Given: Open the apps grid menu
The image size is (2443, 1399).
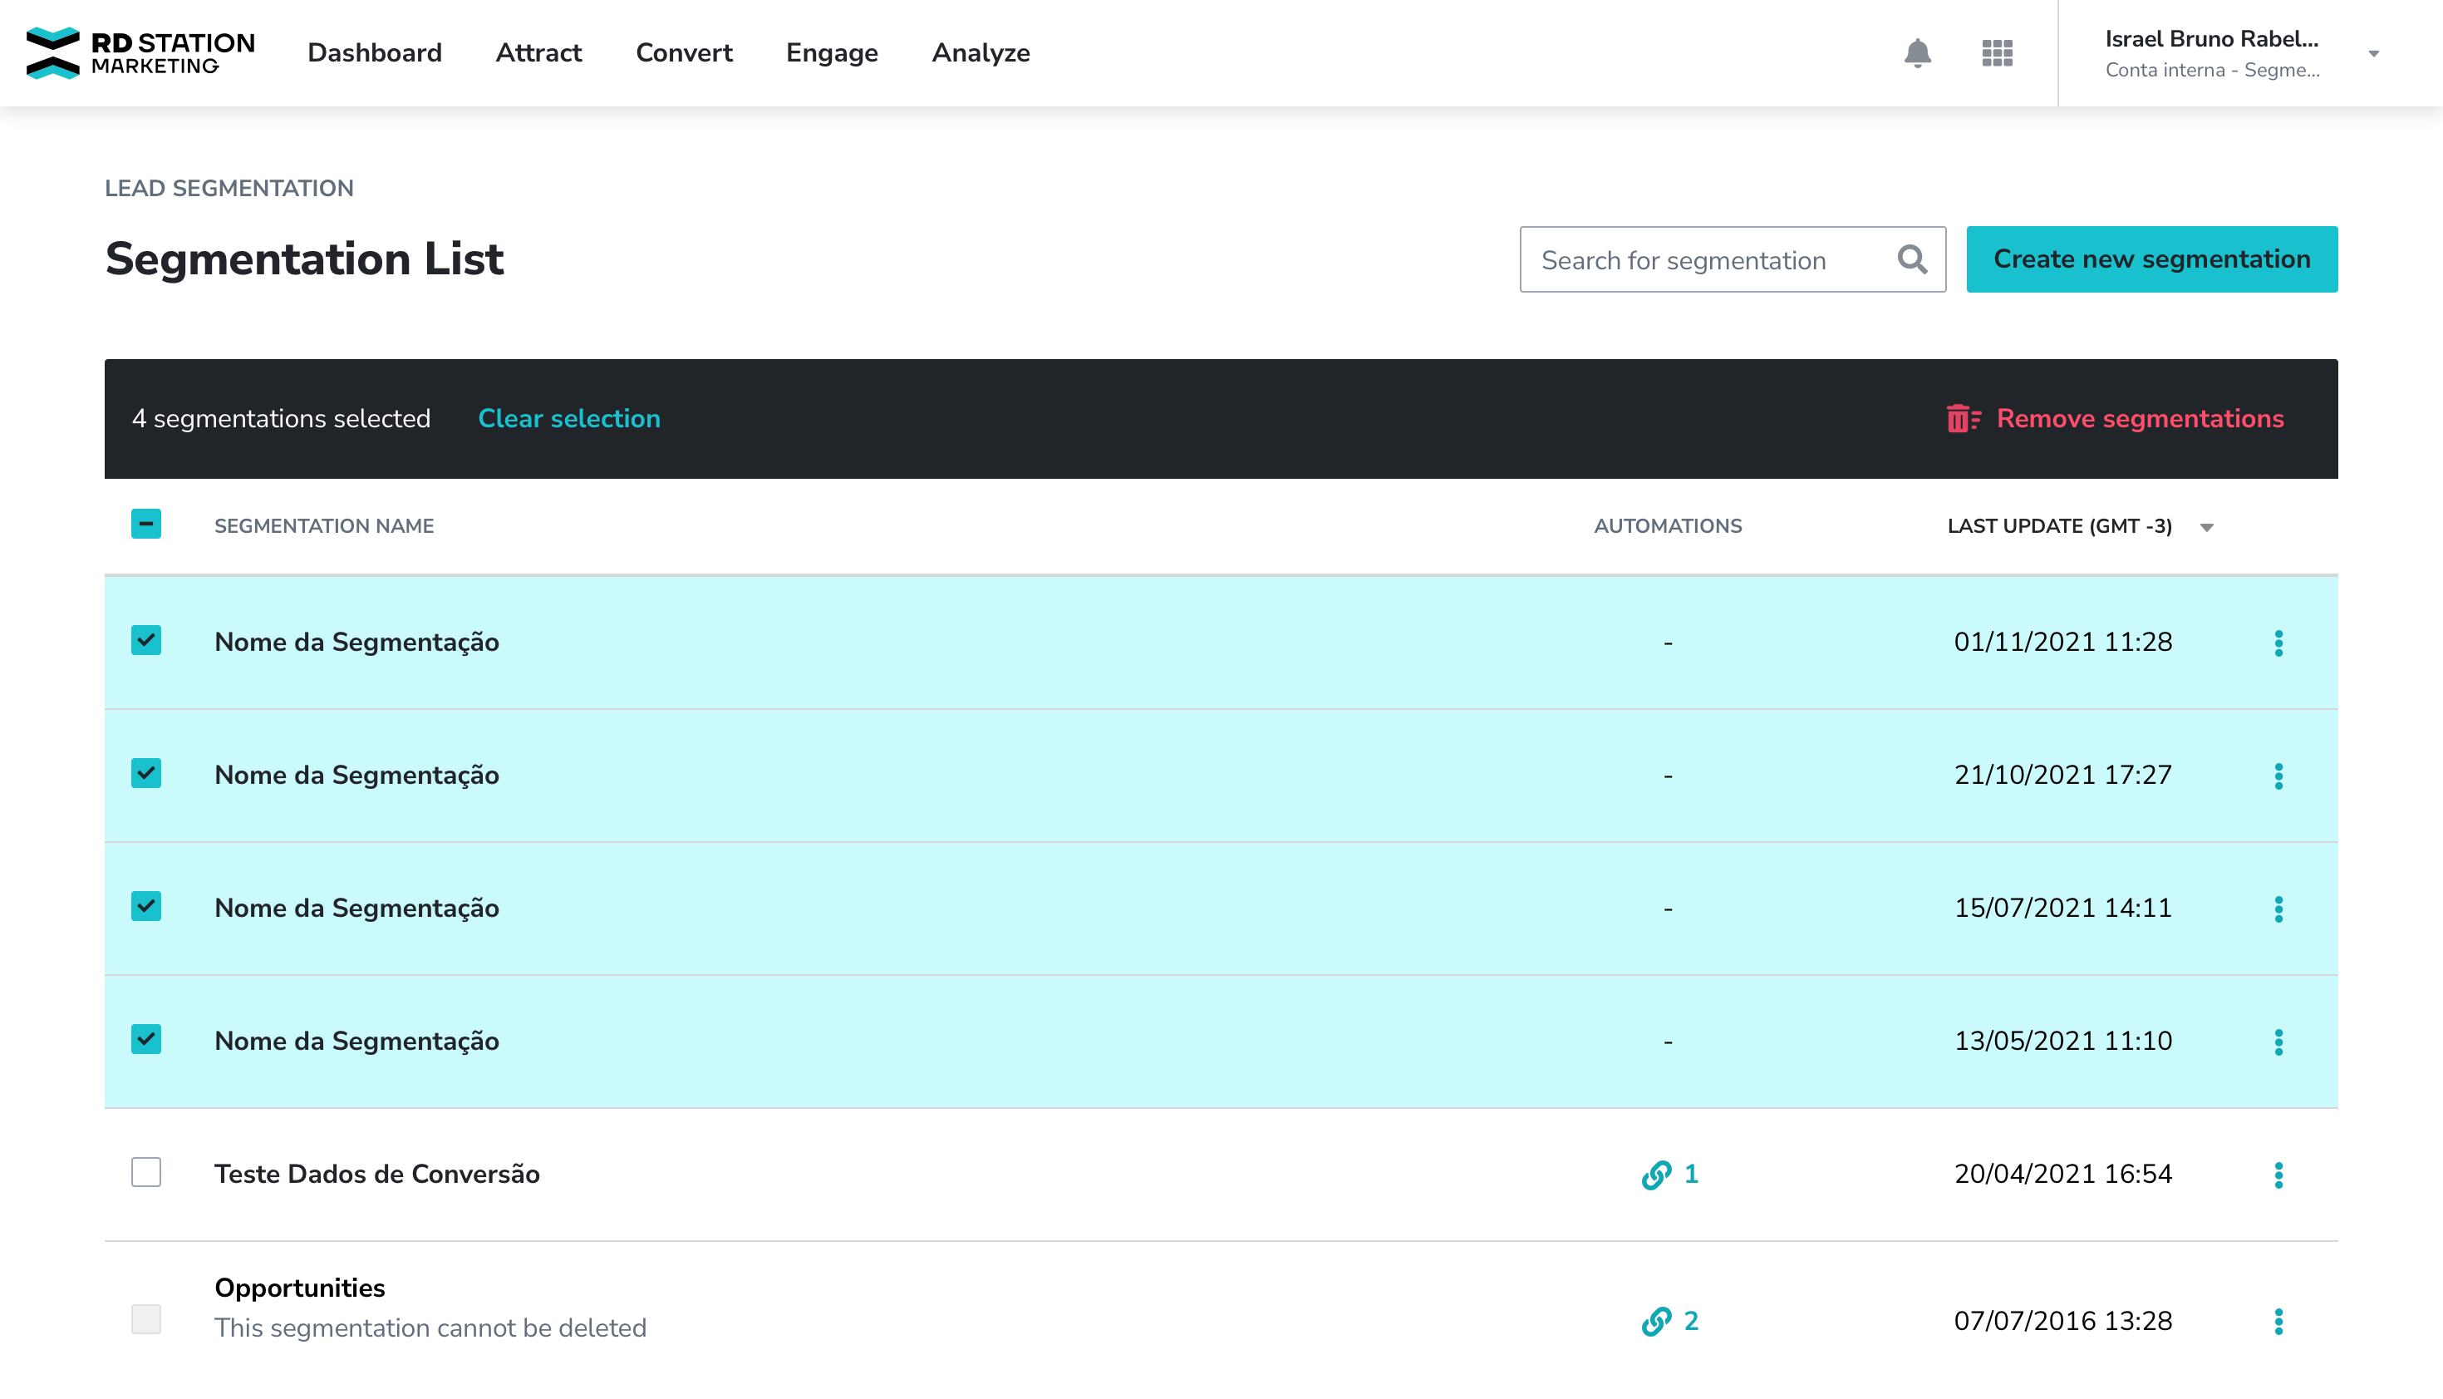Looking at the screenshot, I should click(1997, 53).
